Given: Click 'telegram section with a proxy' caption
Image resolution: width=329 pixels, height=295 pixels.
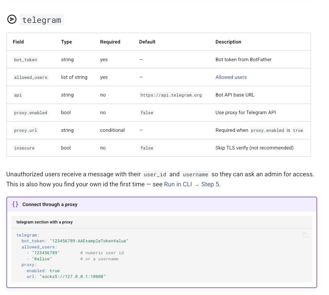Looking at the screenshot, I should 44,222.
